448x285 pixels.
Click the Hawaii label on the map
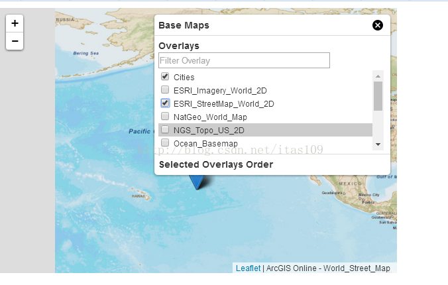(x=138, y=196)
